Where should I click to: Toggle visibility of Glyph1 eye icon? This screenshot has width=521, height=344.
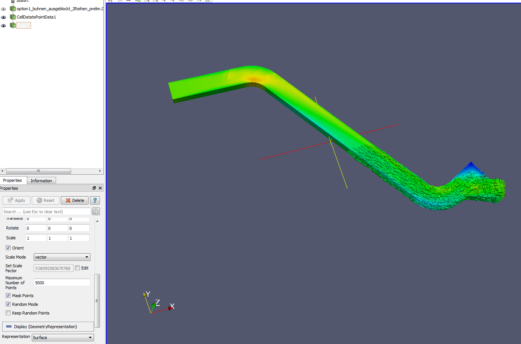point(3,26)
